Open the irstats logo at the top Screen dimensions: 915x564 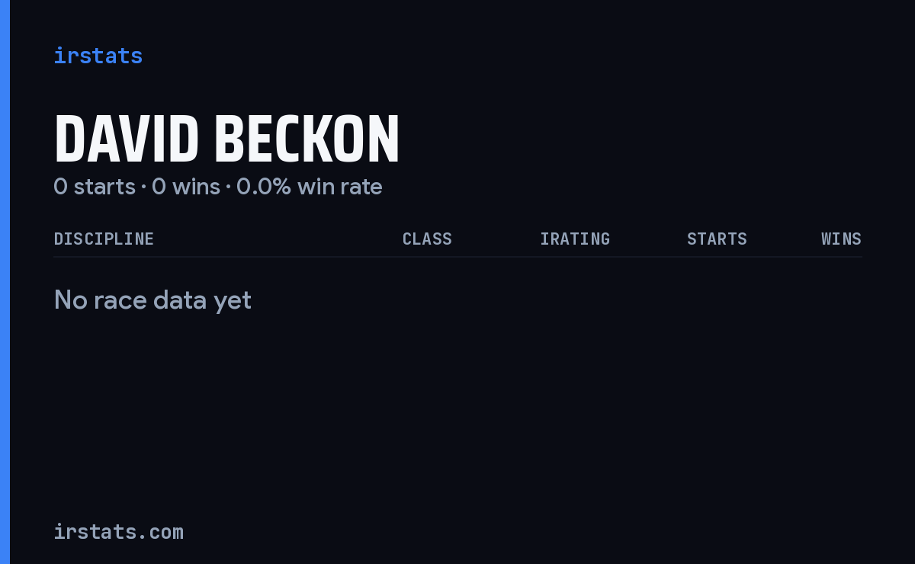(98, 56)
